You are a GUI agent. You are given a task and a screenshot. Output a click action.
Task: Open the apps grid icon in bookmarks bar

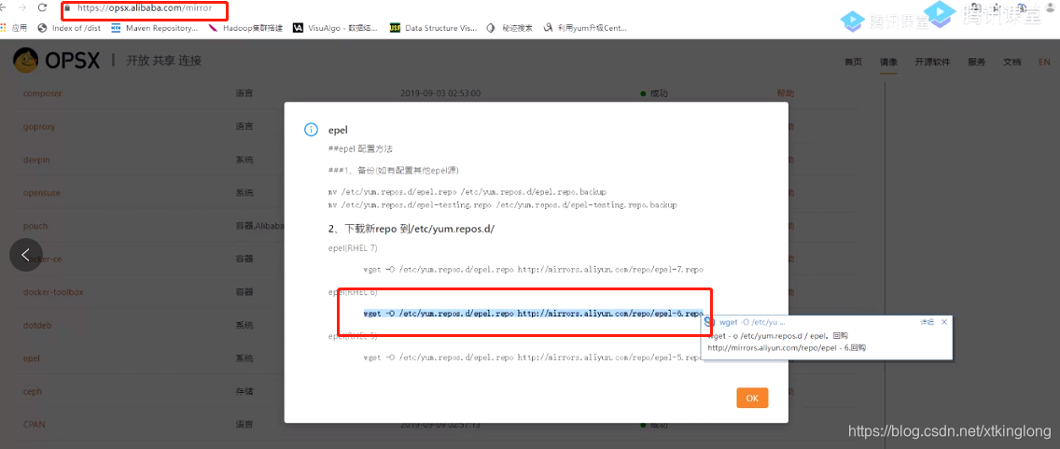click(4, 28)
